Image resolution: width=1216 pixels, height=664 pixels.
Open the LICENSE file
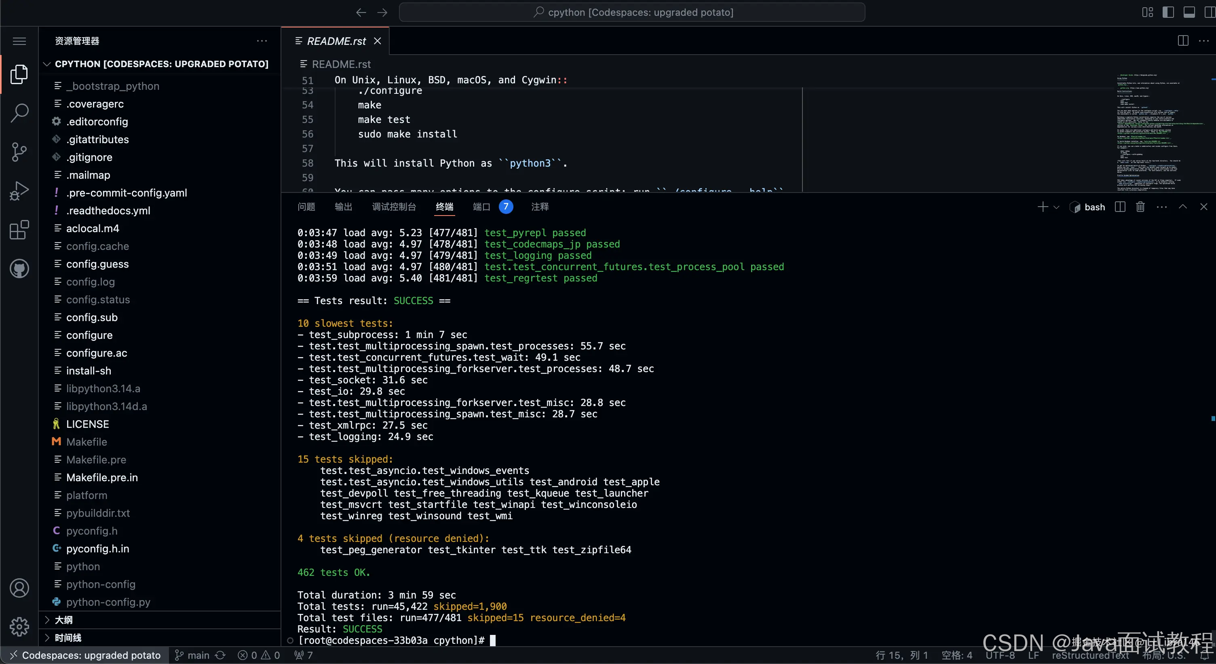point(160,424)
